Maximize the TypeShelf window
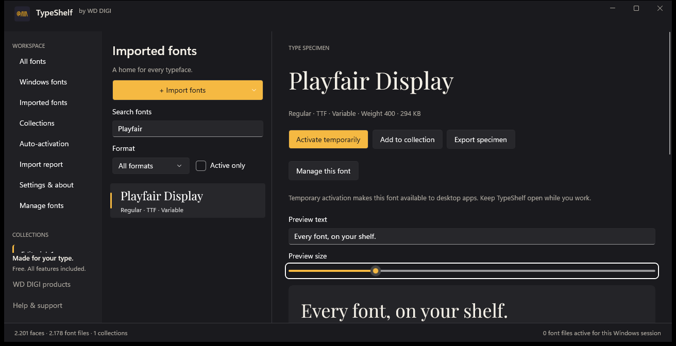This screenshot has height=346, width=676. coord(636,8)
